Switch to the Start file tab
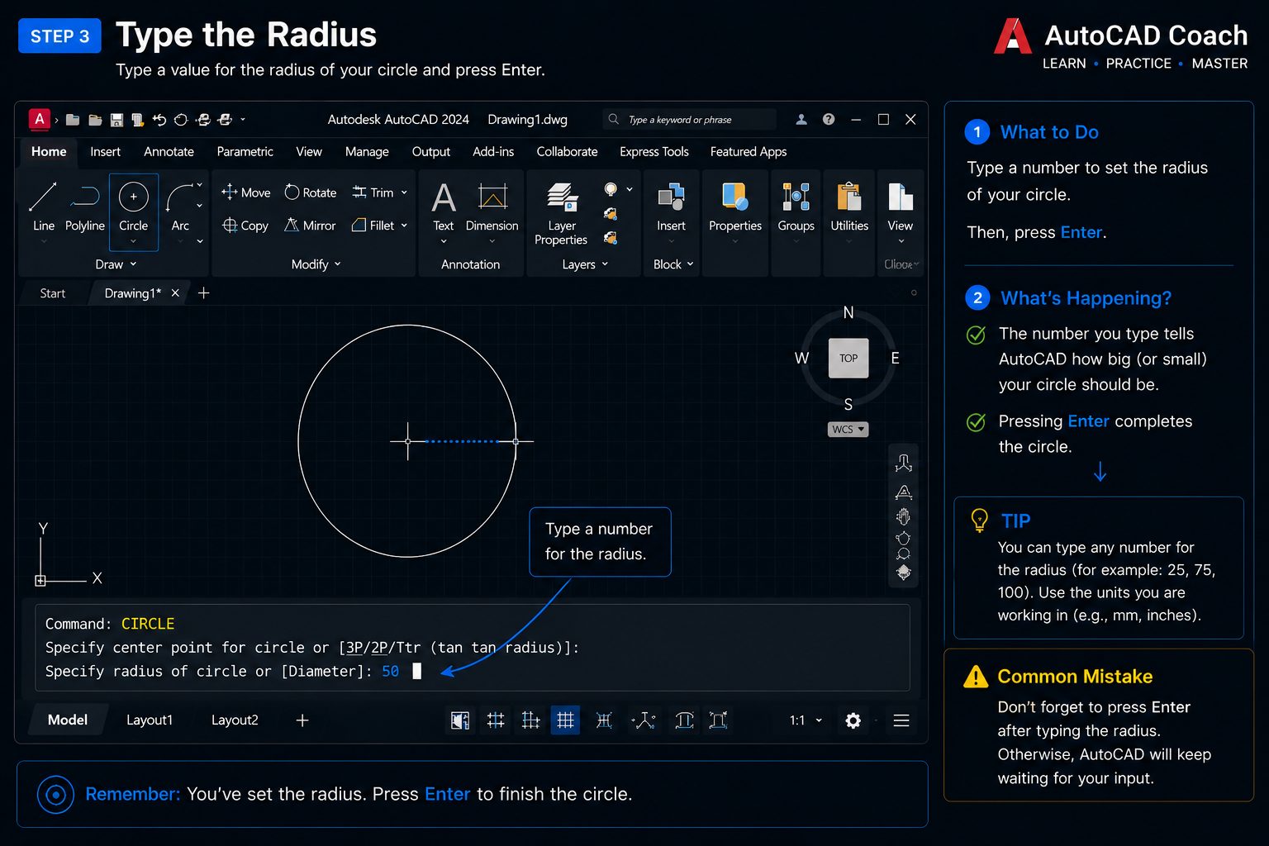The image size is (1269, 846). tap(53, 293)
